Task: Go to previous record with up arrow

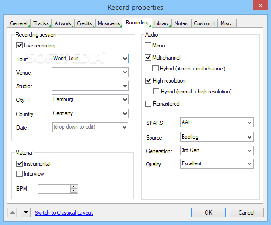Action: (12, 212)
